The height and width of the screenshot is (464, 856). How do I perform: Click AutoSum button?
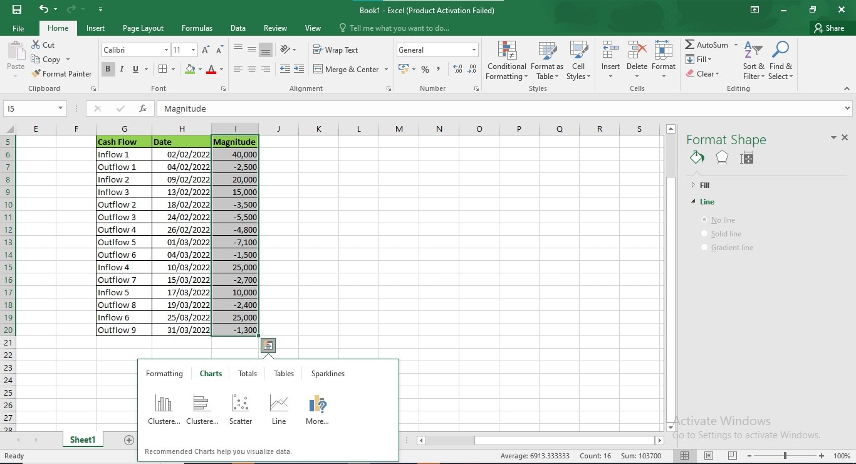tap(706, 45)
